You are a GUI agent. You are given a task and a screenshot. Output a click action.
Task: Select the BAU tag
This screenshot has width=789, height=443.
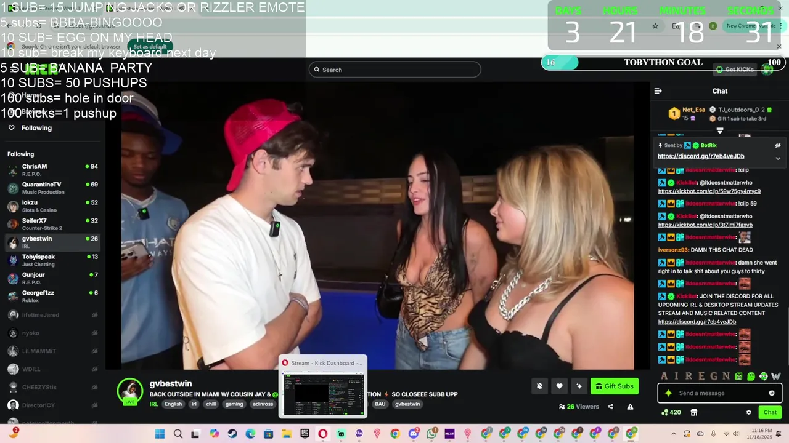click(x=380, y=404)
